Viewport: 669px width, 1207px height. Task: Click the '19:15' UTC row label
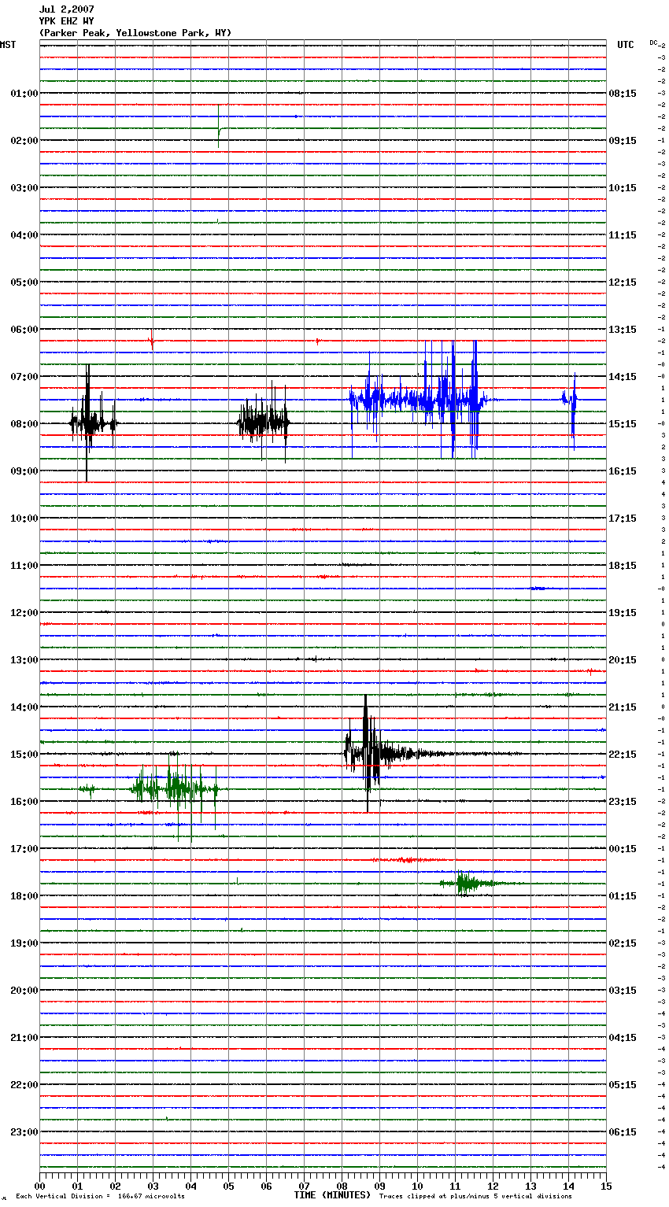(623, 613)
